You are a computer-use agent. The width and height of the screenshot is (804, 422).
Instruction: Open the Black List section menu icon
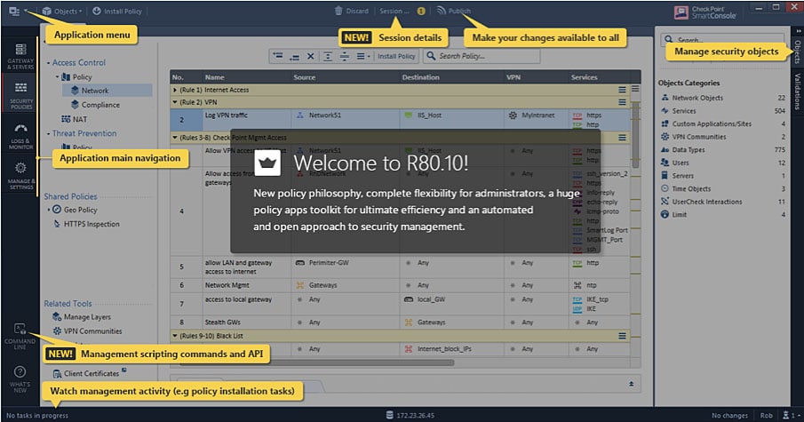click(x=622, y=336)
